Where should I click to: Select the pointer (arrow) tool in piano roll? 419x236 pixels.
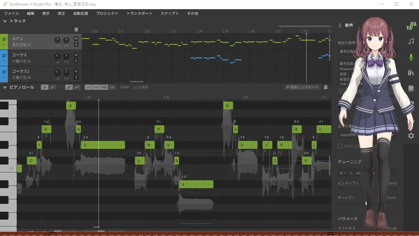pos(45,87)
